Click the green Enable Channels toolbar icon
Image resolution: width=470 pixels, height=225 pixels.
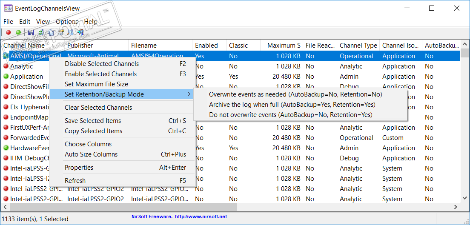pyautogui.click(x=18, y=32)
